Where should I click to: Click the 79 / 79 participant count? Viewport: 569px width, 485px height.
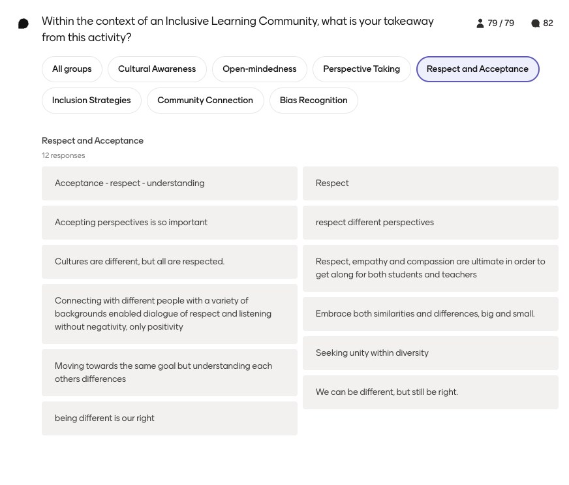pyautogui.click(x=500, y=23)
